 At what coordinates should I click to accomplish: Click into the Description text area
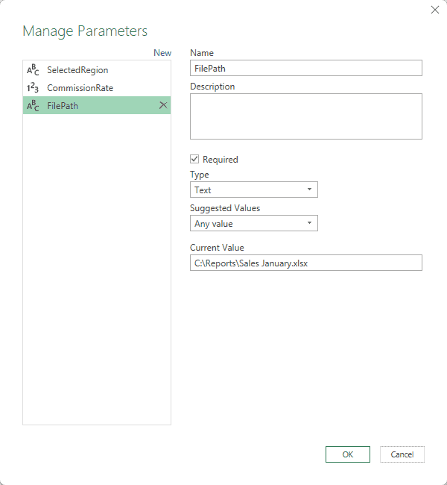click(306, 116)
